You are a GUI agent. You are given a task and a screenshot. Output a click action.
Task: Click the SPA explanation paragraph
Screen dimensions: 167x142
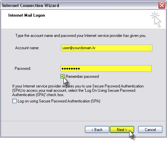coord(78,90)
